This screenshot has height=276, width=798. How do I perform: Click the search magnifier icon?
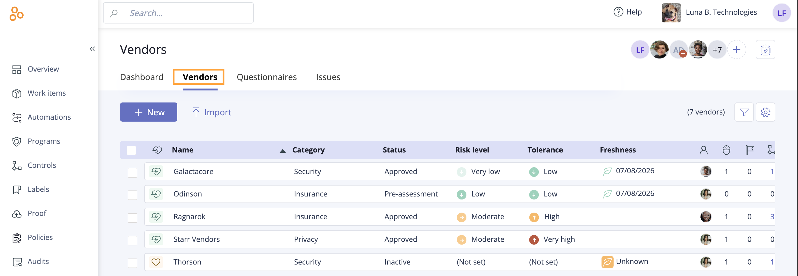pos(114,13)
